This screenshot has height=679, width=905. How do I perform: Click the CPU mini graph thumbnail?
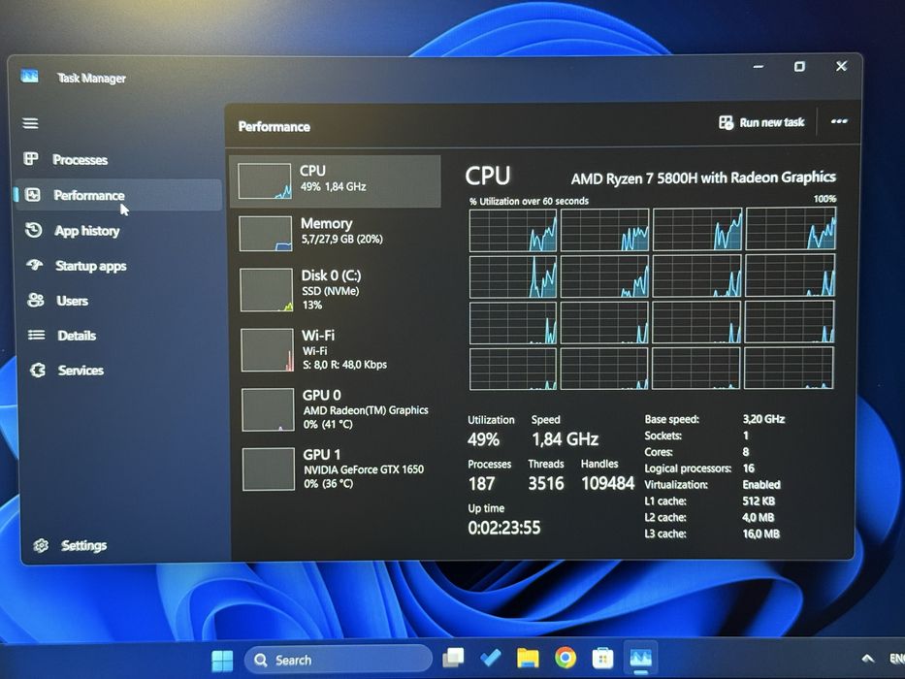[x=265, y=181]
